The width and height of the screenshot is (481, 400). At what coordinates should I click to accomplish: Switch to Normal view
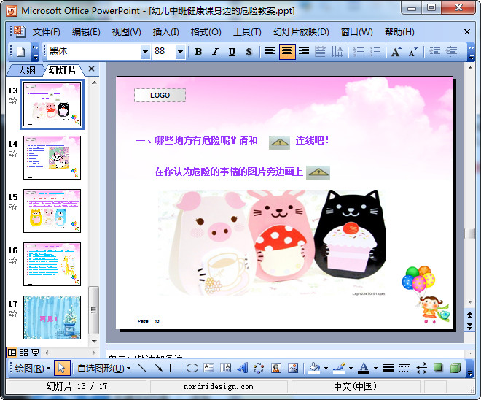[x=12, y=353]
